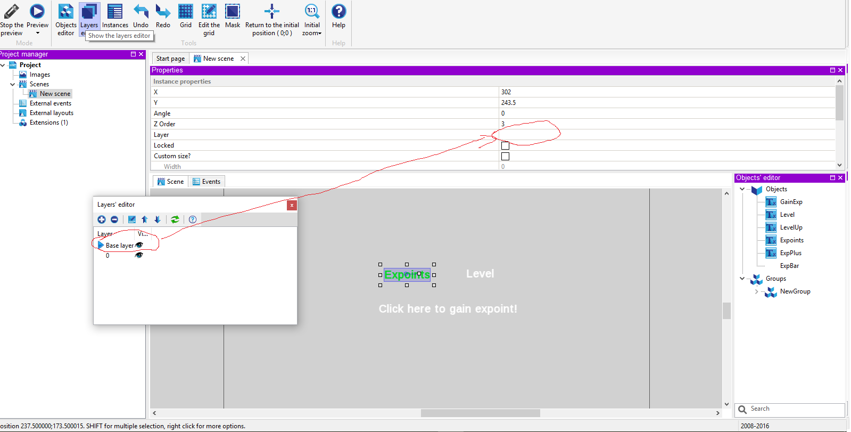The height and width of the screenshot is (432, 851).
Task: Check the Custom size? checkbox
Action: (x=505, y=156)
